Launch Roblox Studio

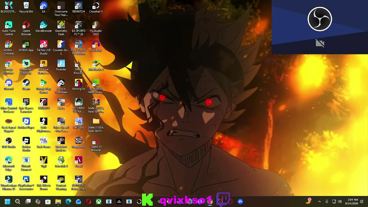(x=26, y=144)
